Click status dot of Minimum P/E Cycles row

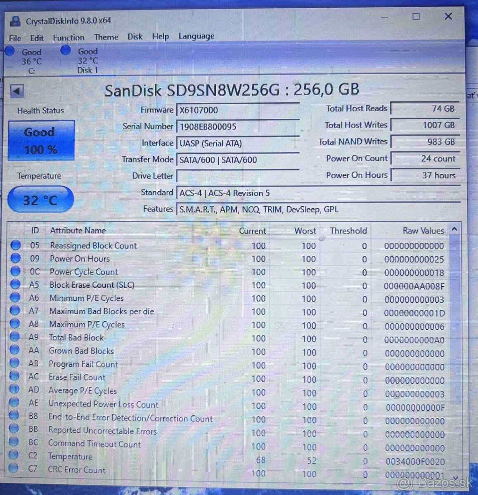[15, 297]
